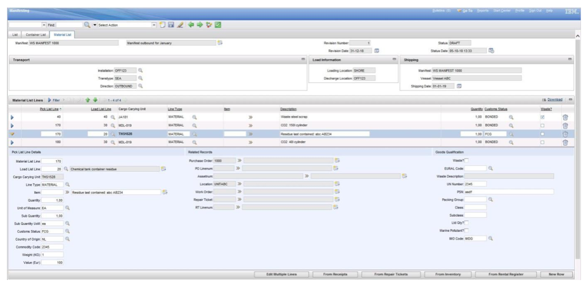Open the Select Action dropdown
Viewport: 588px width, 287px height.
tap(155, 24)
